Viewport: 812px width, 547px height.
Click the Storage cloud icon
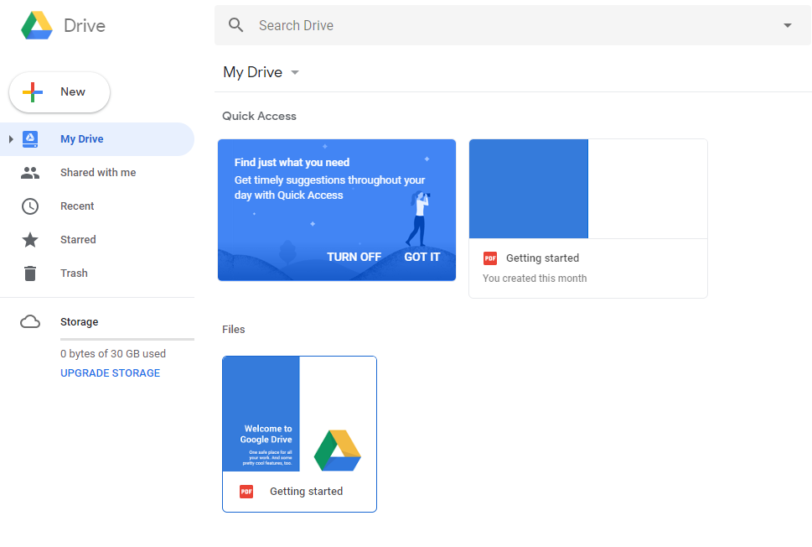[x=30, y=322]
